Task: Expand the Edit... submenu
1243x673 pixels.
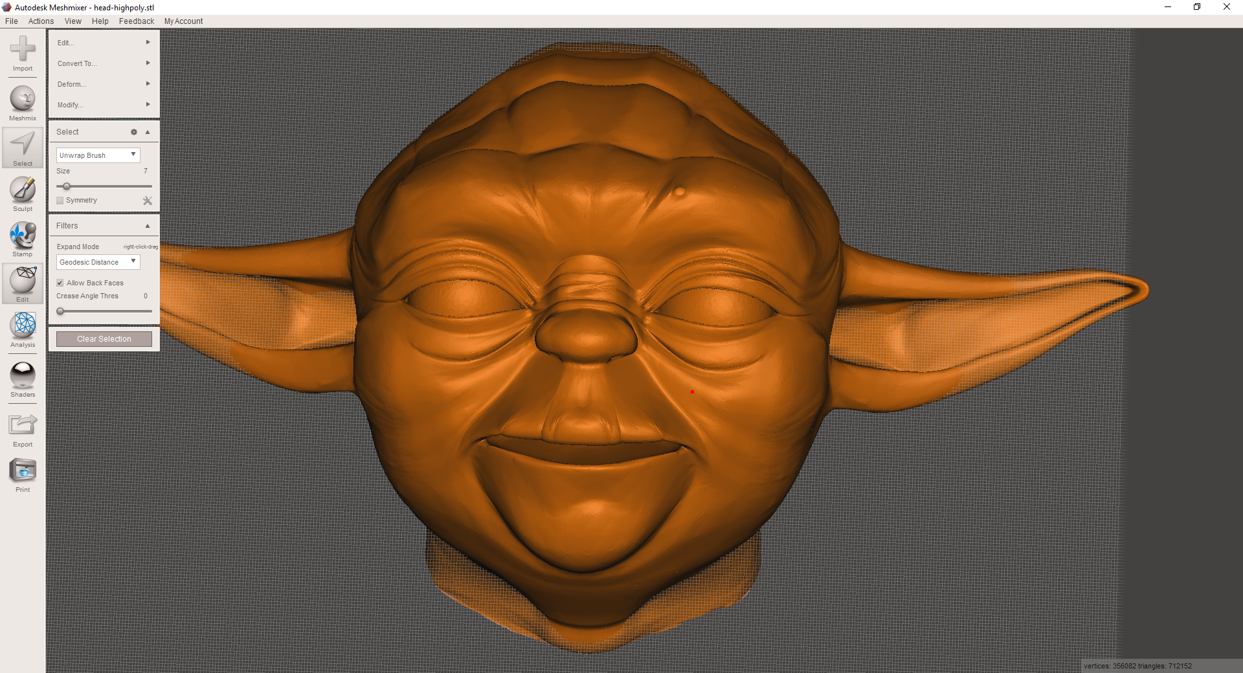Action: click(x=104, y=43)
